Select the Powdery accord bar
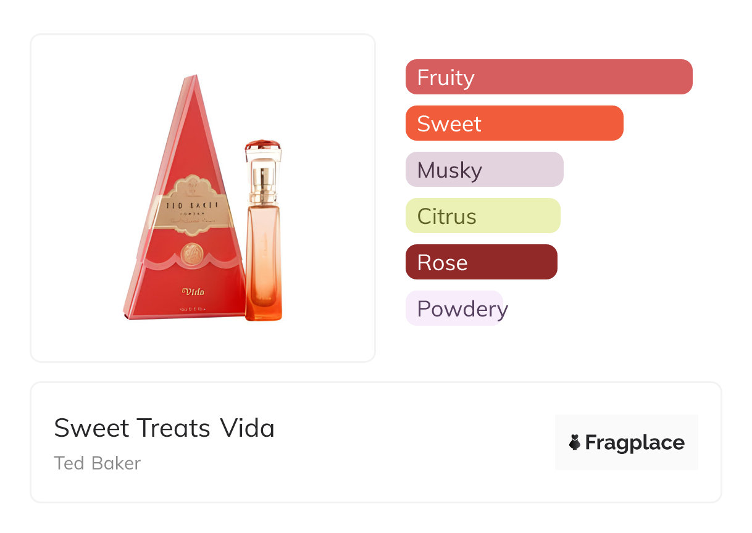 (x=455, y=308)
